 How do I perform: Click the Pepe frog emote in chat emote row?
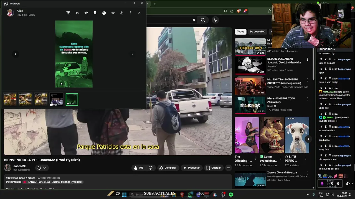pos(325,176)
